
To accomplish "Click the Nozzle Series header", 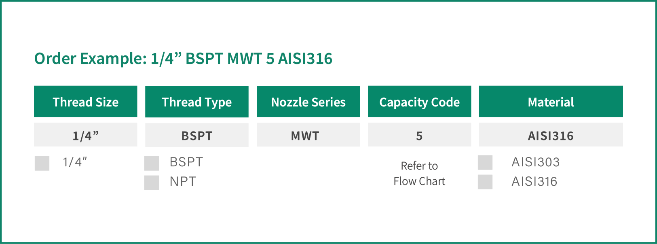I will (x=308, y=101).
